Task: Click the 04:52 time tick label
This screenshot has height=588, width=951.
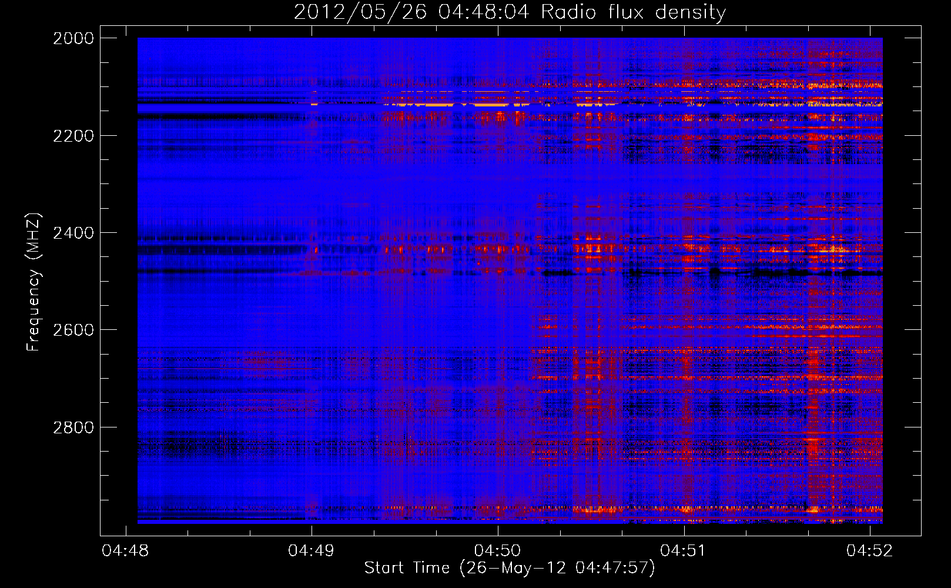Action: coord(870,550)
